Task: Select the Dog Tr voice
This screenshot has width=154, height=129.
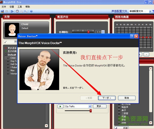Action: (14, 61)
